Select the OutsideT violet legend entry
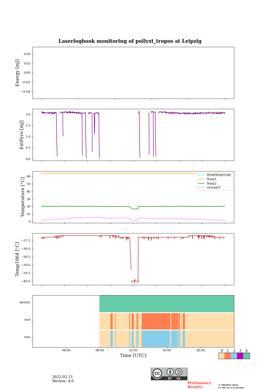 pyautogui.click(x=213, y=188)
